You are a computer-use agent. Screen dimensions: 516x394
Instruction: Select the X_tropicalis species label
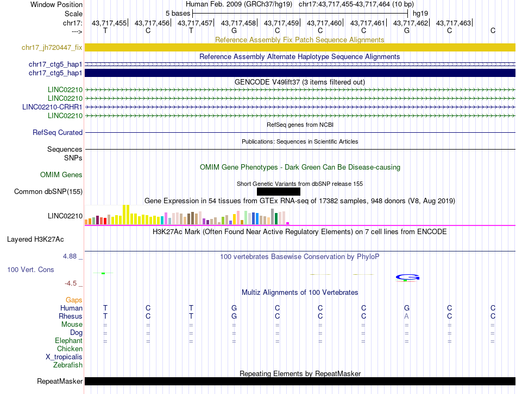tap(64, 357)
